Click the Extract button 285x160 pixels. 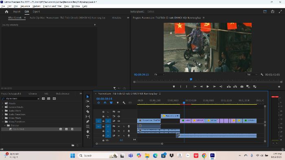pyautogui.click(x=235, y=87)
